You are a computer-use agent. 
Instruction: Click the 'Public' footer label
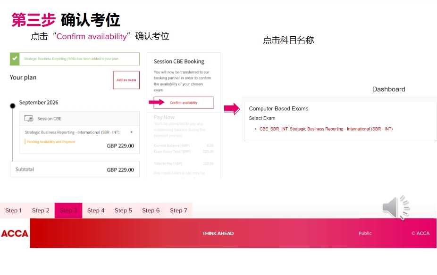coord(365,233)
